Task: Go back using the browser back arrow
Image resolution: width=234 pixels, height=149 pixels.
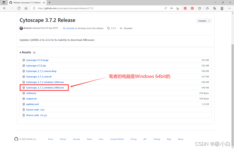Action: pyautogui.click(x=5, y=8)
